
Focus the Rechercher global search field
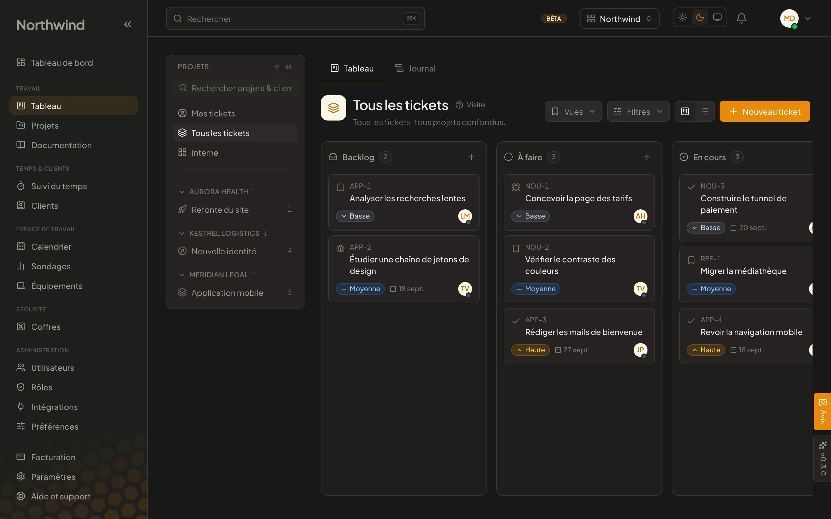coord(295,18)
